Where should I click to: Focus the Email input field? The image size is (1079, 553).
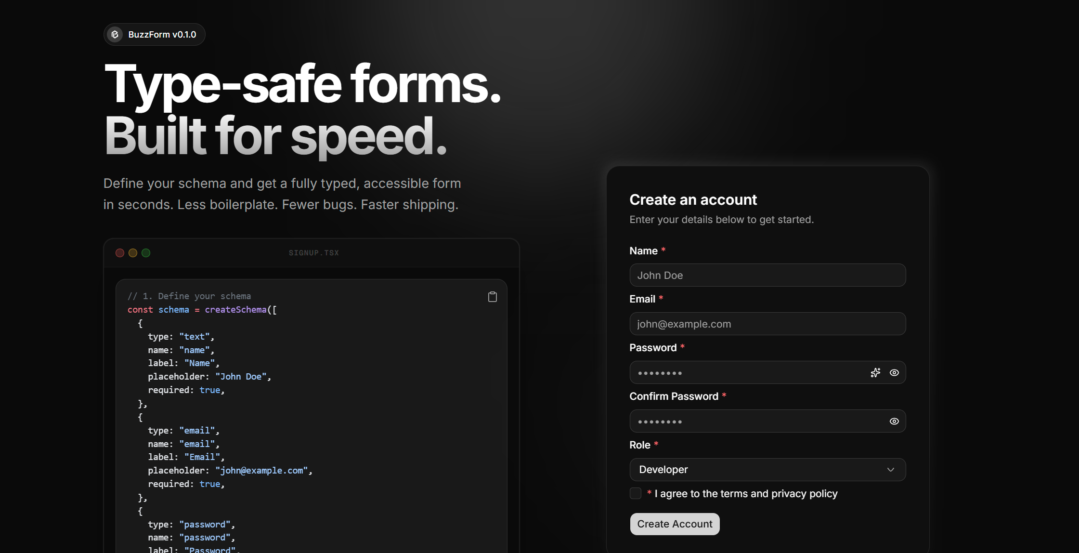click(x=767, y=324)
